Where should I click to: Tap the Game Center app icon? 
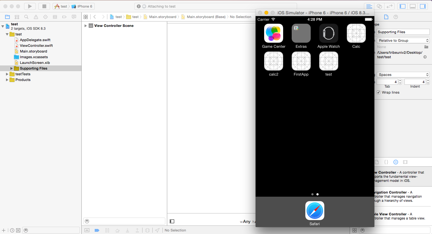(x=273, y=33)
